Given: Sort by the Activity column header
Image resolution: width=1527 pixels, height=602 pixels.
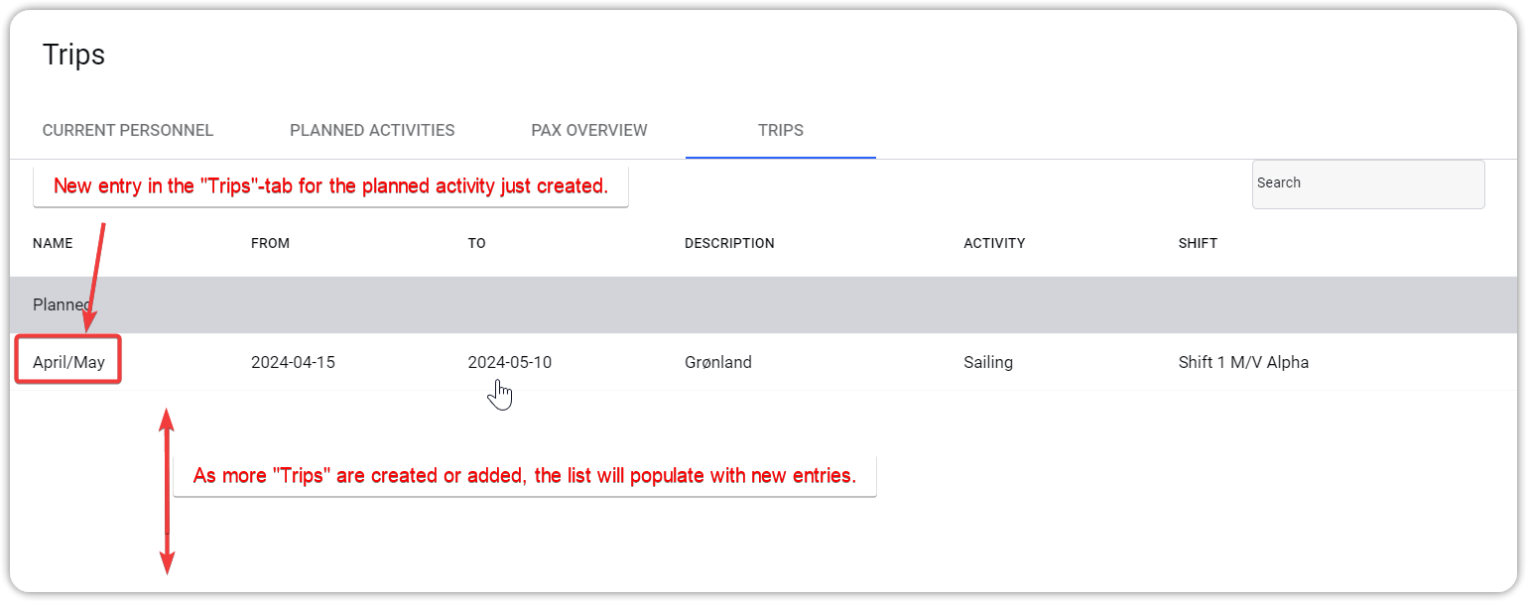Looking at the screenshot, I should coord(993,243).
